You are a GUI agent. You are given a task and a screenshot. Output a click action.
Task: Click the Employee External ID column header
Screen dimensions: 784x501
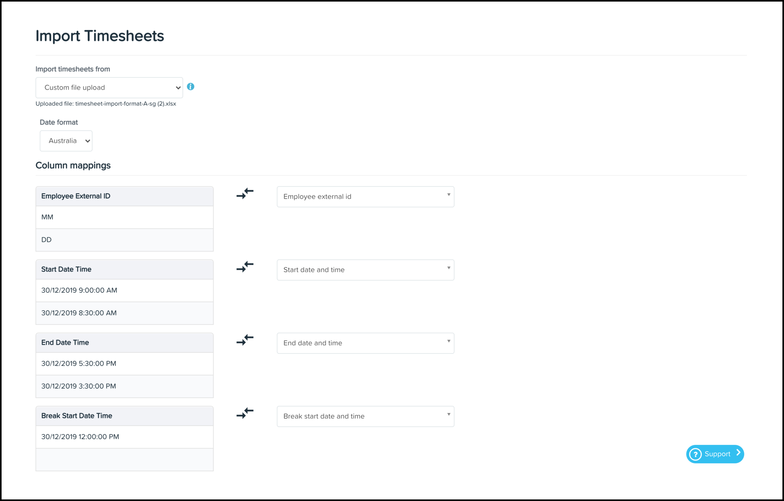pyautogui.click(x=124, y=196)
